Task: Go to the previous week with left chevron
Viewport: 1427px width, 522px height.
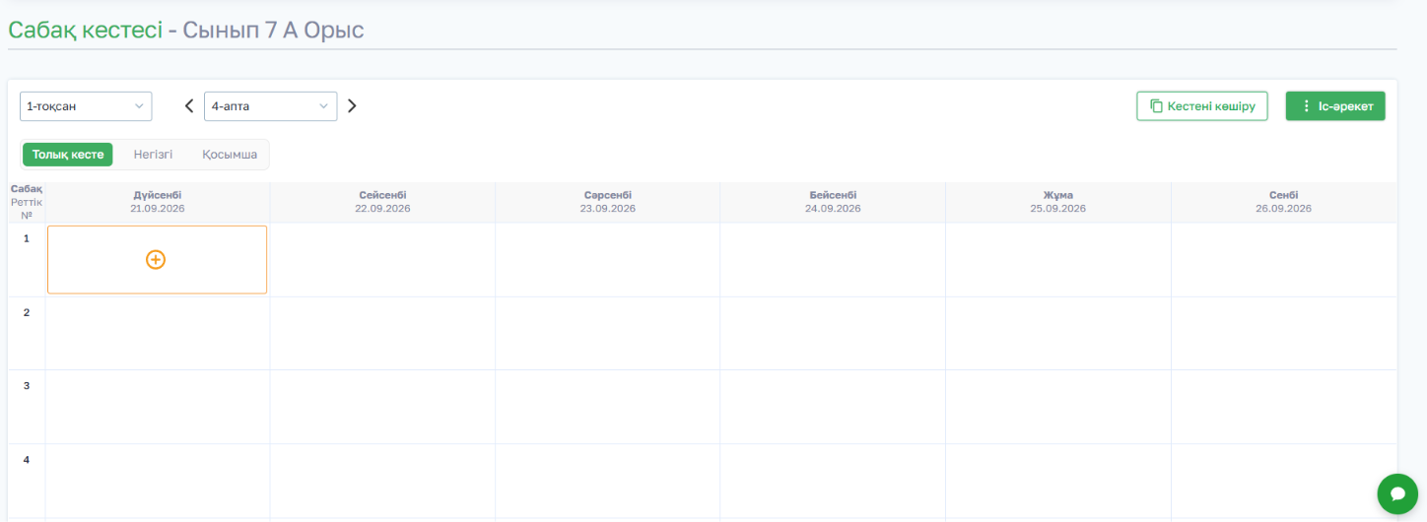Action: (x=189, y=106)
